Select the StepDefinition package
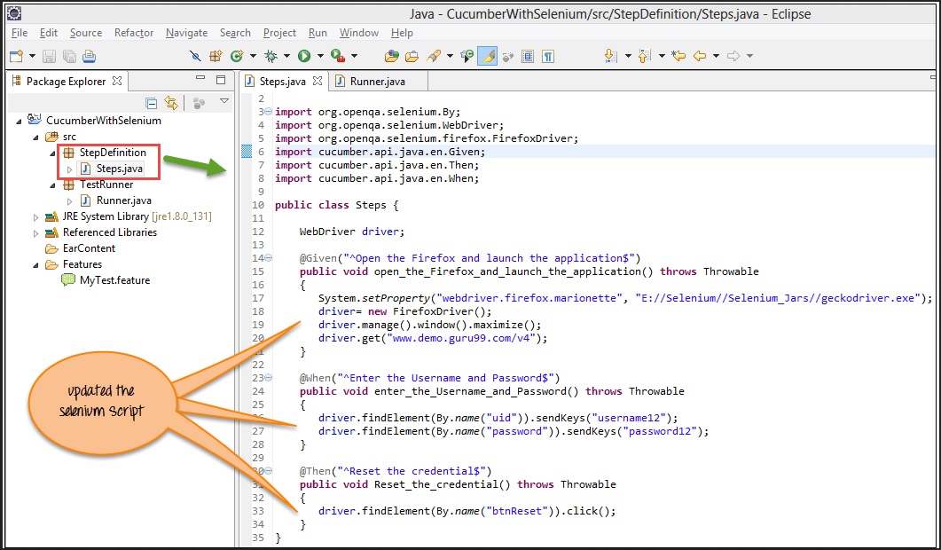This screenshot has height=550, width=941. click(113, 153)
